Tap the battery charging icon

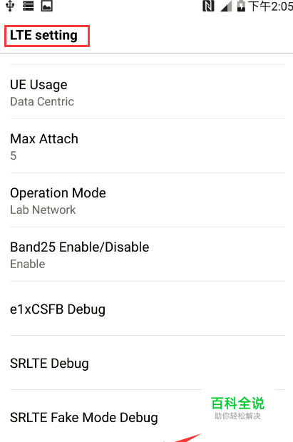[x=241, y=6]
